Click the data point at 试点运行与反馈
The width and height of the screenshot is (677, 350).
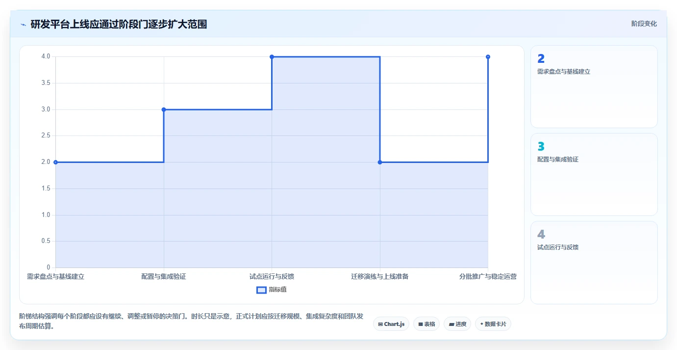[x=272, y=57]
